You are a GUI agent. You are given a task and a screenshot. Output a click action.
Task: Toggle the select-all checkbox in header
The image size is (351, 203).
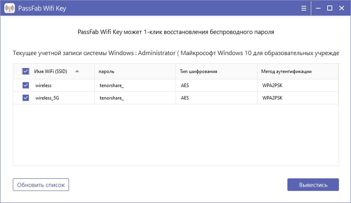click(25, 71)
